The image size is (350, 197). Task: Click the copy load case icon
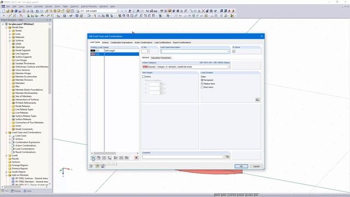98,158
